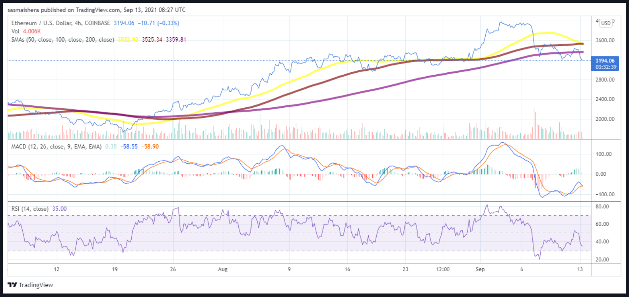Image resolution: width=629 pixels, height=297 pixels.
Task: Click the 4h interval in the chart title
Action: pos(78,23)
